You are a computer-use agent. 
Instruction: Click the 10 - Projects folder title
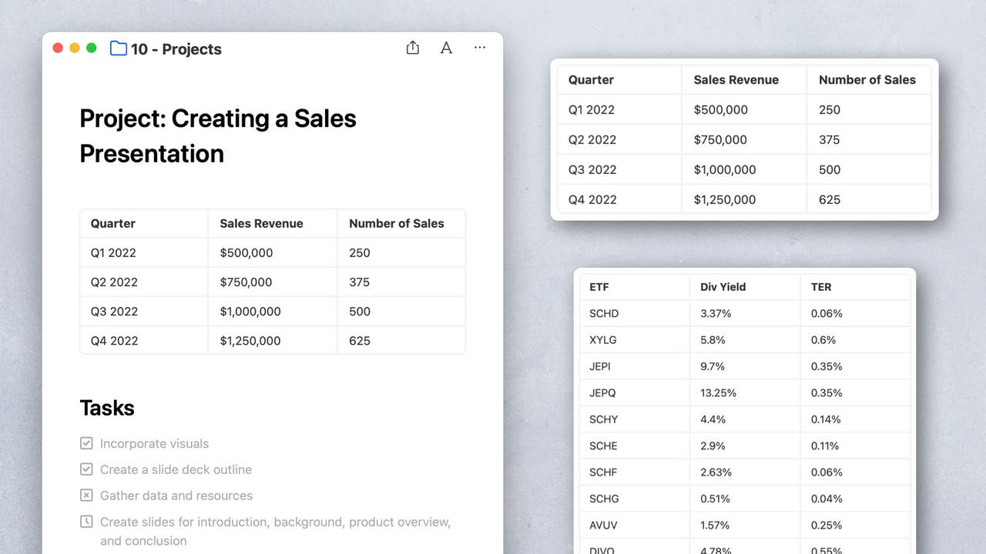click(176, 49)
